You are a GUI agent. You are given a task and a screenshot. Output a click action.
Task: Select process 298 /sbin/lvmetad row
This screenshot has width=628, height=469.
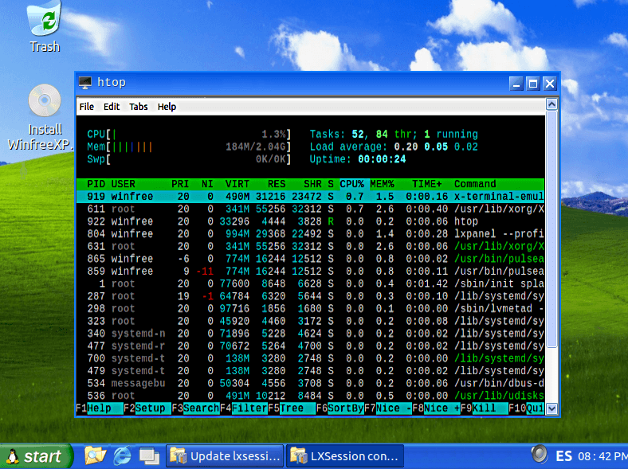(x=310, y=308)
